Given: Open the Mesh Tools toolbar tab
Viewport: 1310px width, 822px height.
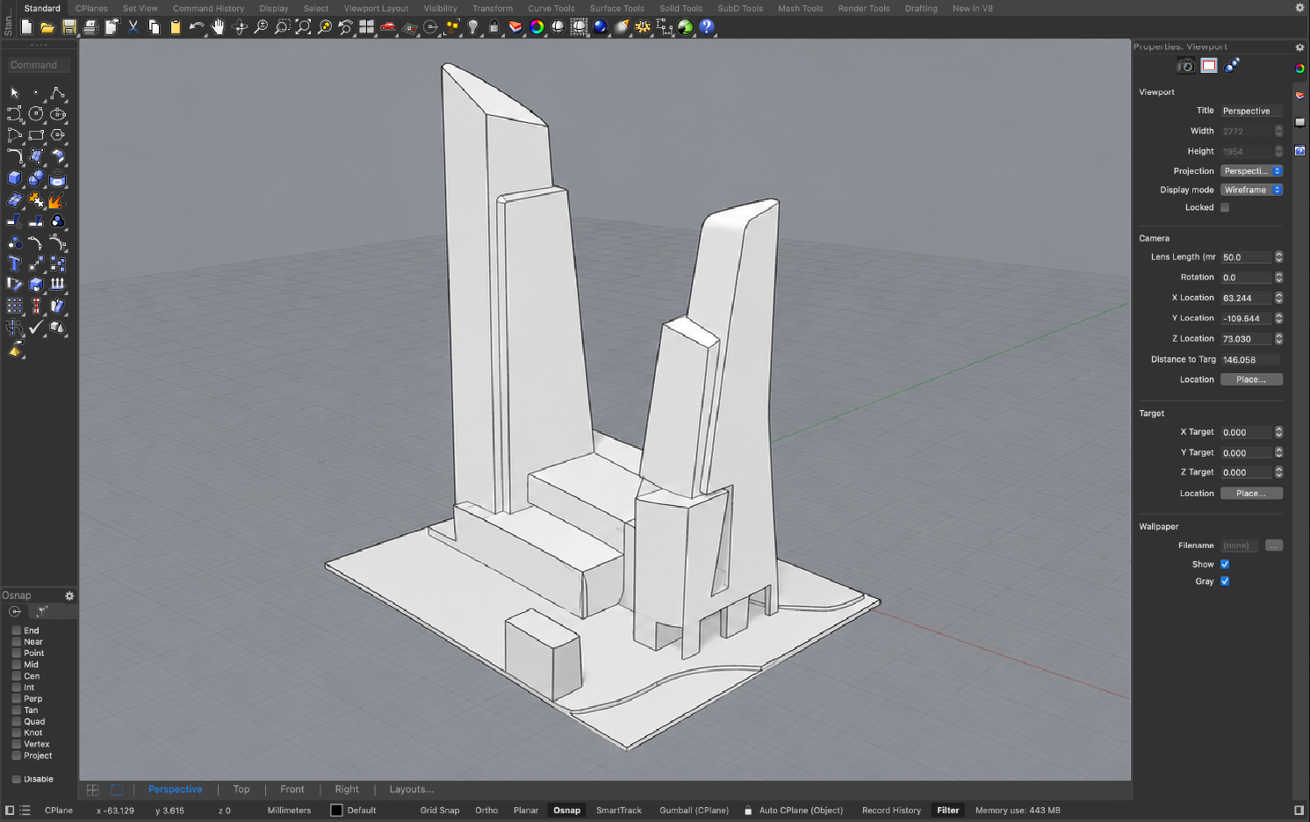Looking at the screenshot, I should (801, 8).
